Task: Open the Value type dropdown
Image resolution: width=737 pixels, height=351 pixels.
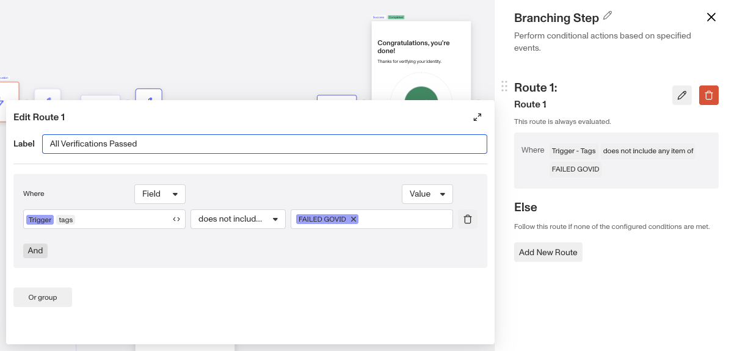Action: 427,194
